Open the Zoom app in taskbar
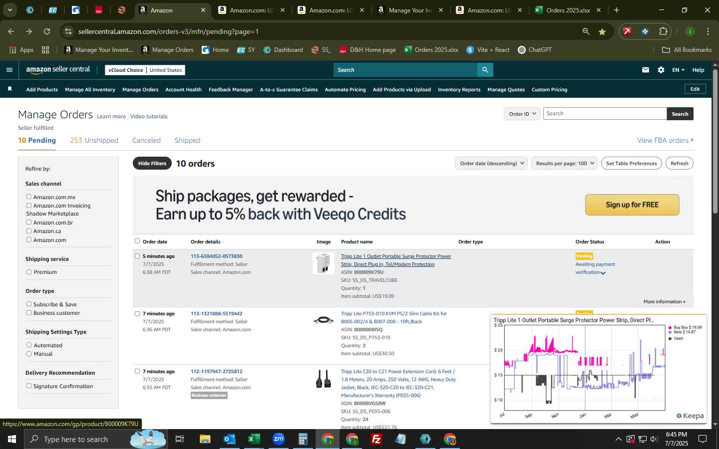The image size is (719, 449). 278,439
